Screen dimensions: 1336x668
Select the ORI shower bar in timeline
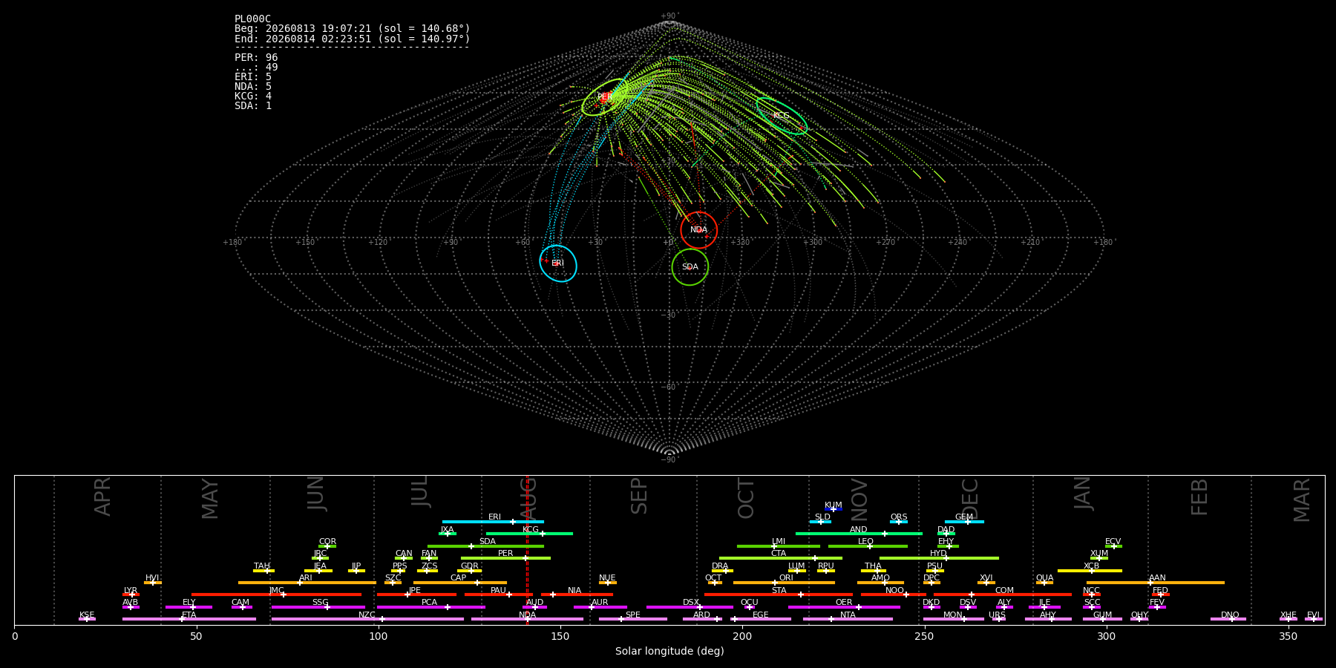[x=784, y=583]
